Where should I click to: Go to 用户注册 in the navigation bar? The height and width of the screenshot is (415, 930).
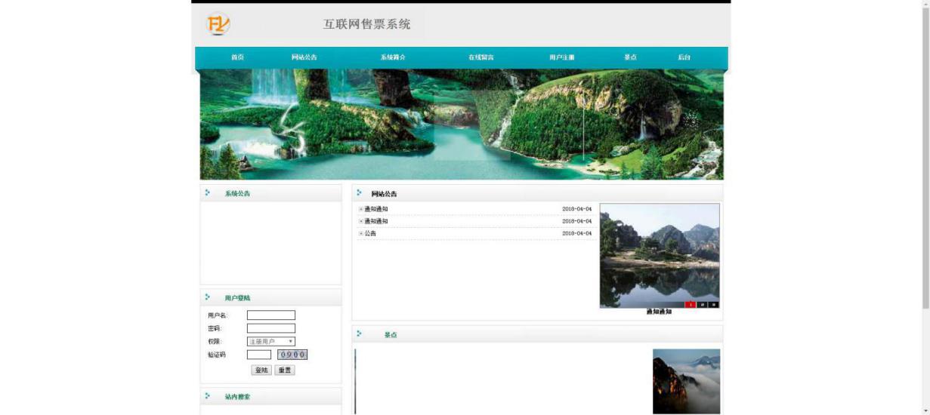tap(561, 57)
